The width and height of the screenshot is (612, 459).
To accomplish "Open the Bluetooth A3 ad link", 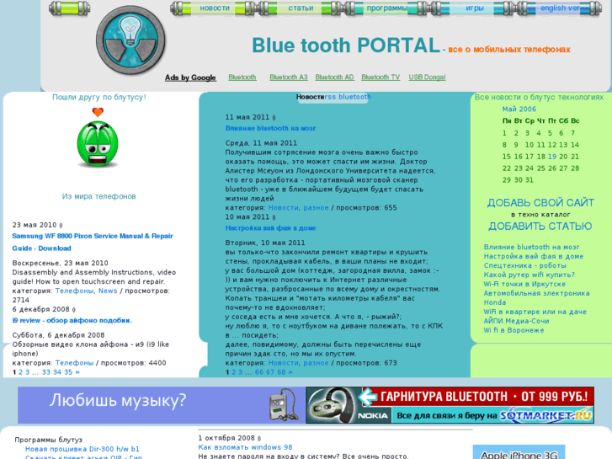I will (289, 77).
